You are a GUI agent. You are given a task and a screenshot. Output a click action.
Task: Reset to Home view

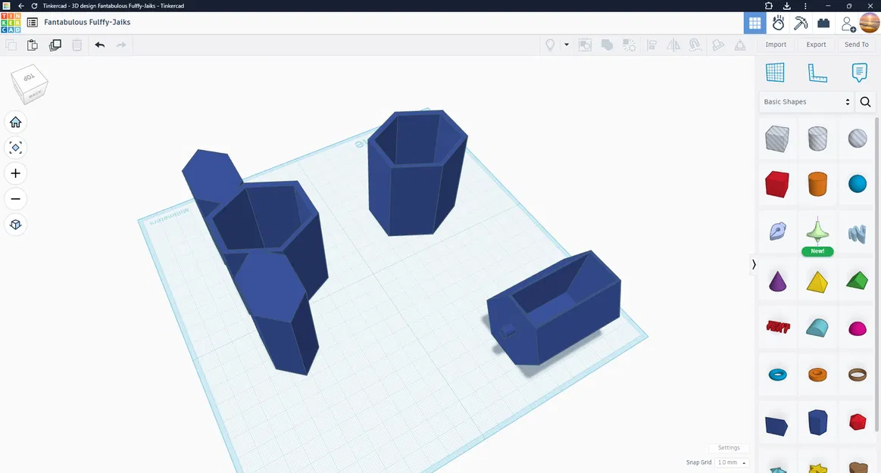pos(16,123)
